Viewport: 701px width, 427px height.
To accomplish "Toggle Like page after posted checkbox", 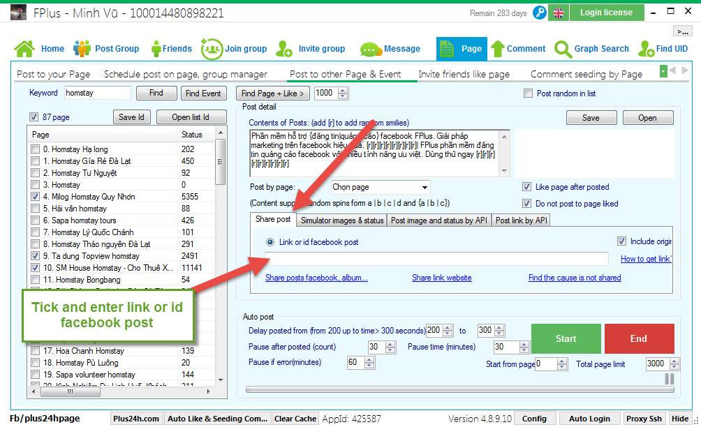I will 526,187.
